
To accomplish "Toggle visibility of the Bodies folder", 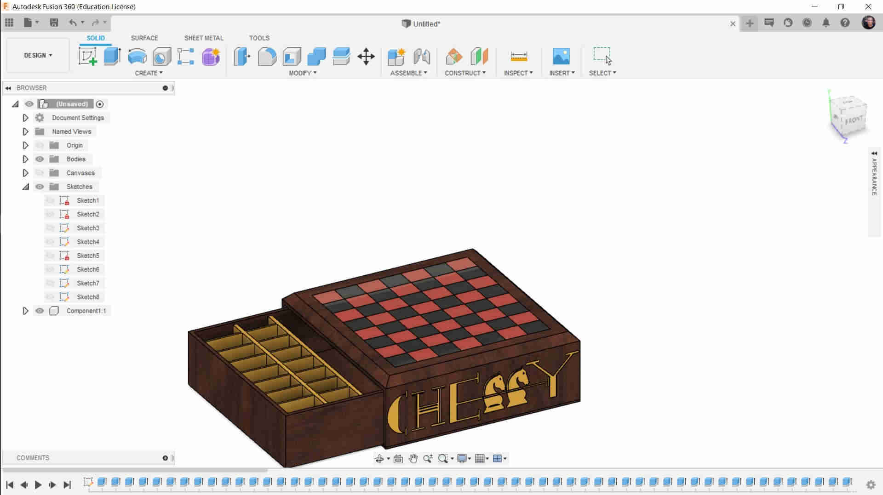I will tap(40, 159).
